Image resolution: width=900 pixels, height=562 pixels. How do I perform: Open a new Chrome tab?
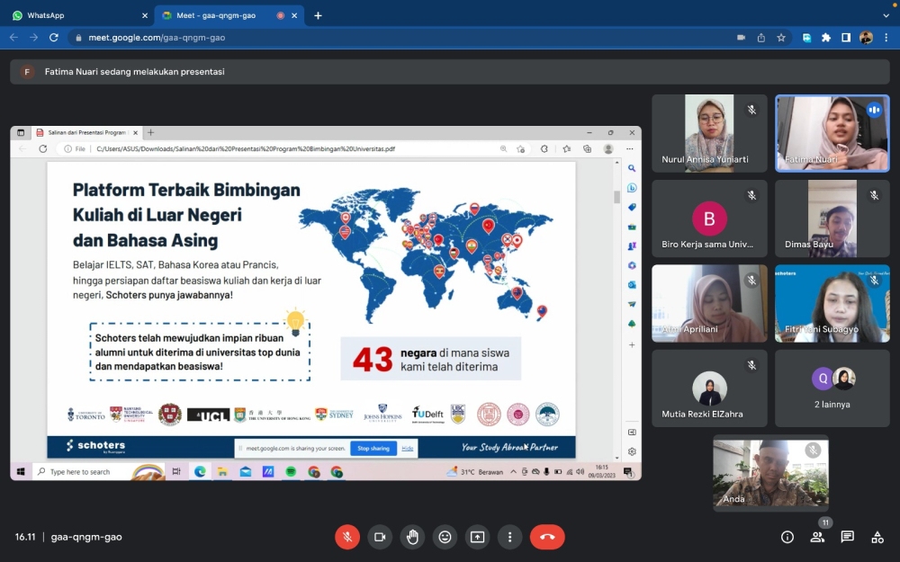click(318, 15)
